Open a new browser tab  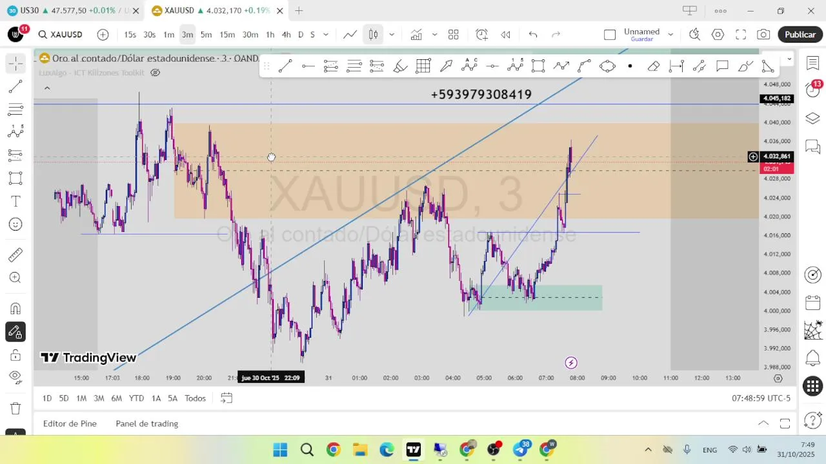[299, 10]
